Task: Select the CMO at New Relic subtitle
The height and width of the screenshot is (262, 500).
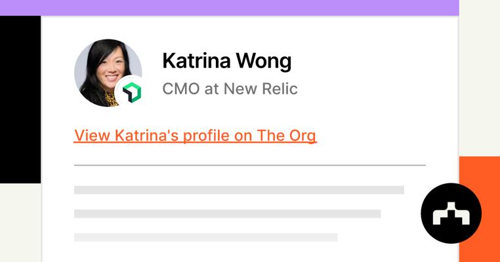Action: (x=230, y=88)
